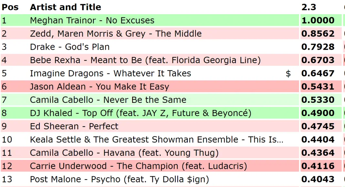Viewport: 345px width, 187px height.
Task: Click Drake - God's Plan entry
Action: 70,47
